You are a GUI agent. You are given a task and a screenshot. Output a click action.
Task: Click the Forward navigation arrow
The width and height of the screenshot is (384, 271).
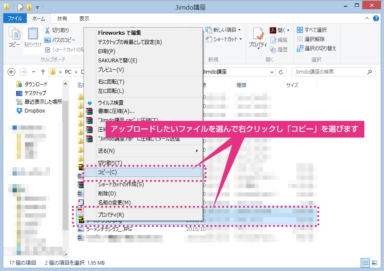tap(23, 72)
